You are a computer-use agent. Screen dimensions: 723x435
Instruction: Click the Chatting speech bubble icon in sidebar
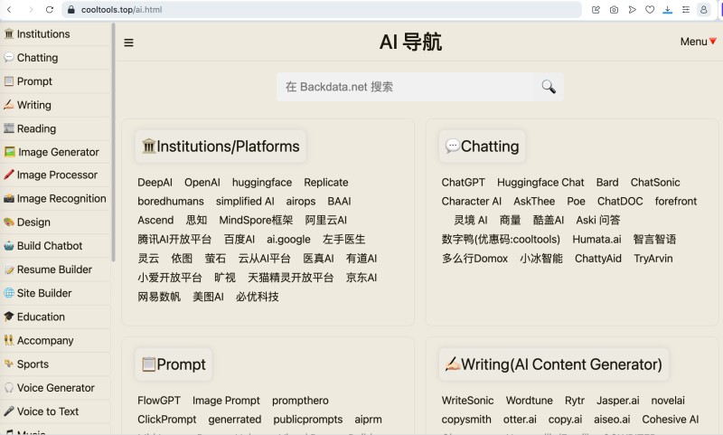pyautogui.click(x=9, y=57)
